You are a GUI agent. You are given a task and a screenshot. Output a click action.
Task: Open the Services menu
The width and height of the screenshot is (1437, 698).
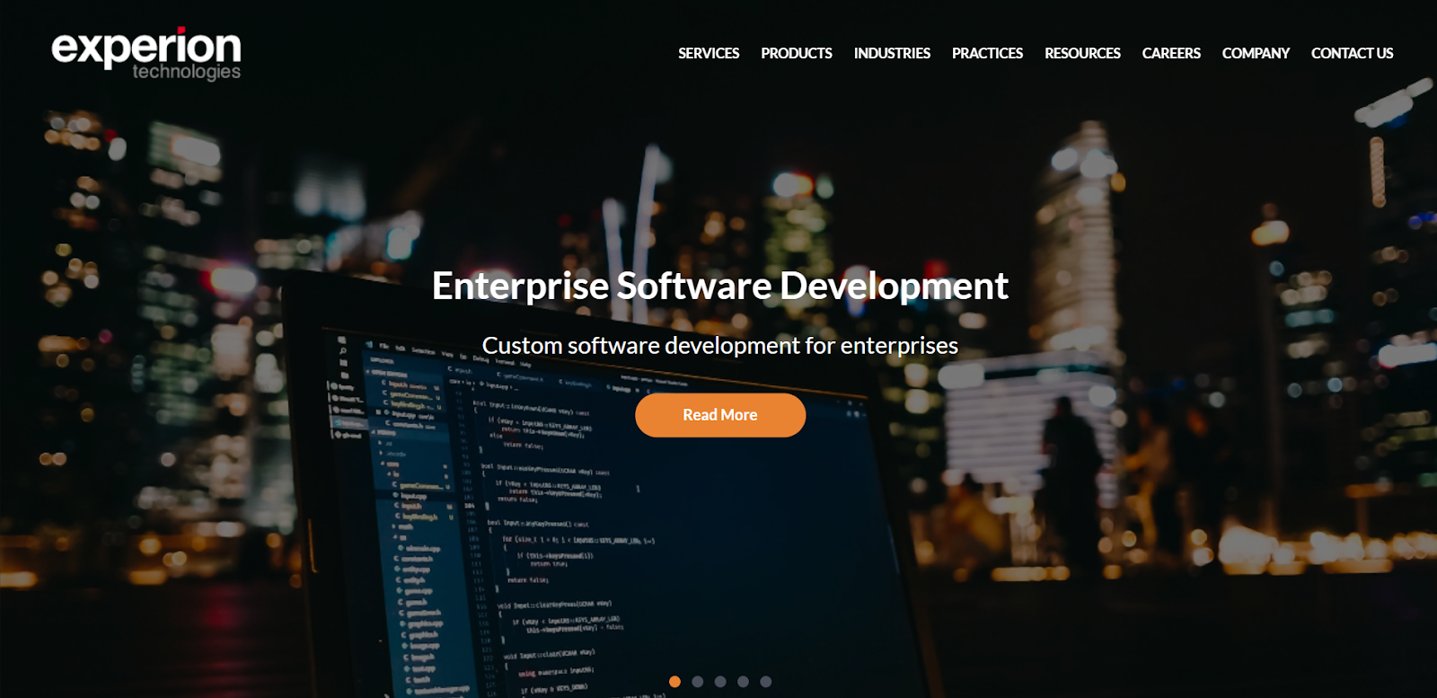click(709, 53)
